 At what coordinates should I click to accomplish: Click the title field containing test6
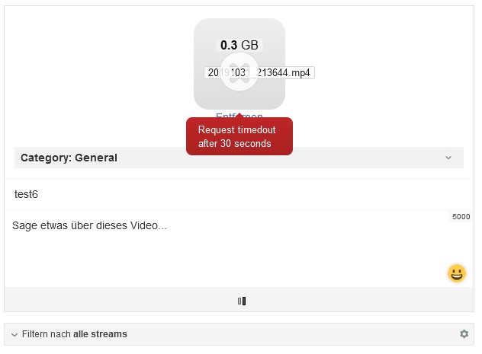pyautogui.click(x=239, y=195)
